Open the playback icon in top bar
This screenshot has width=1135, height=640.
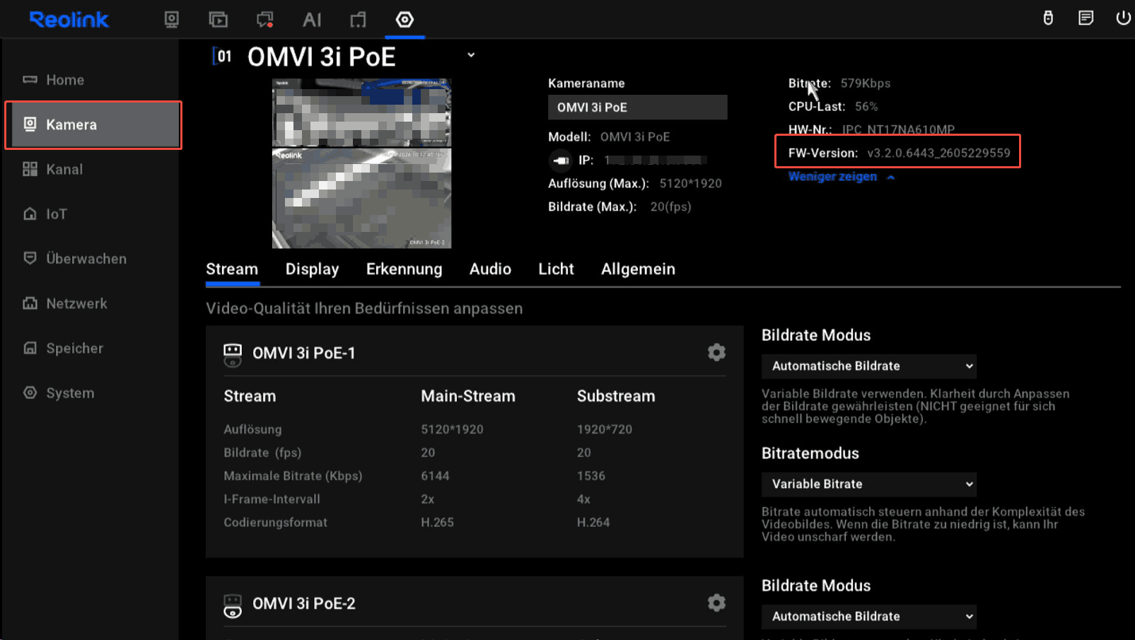pos(219,19)
